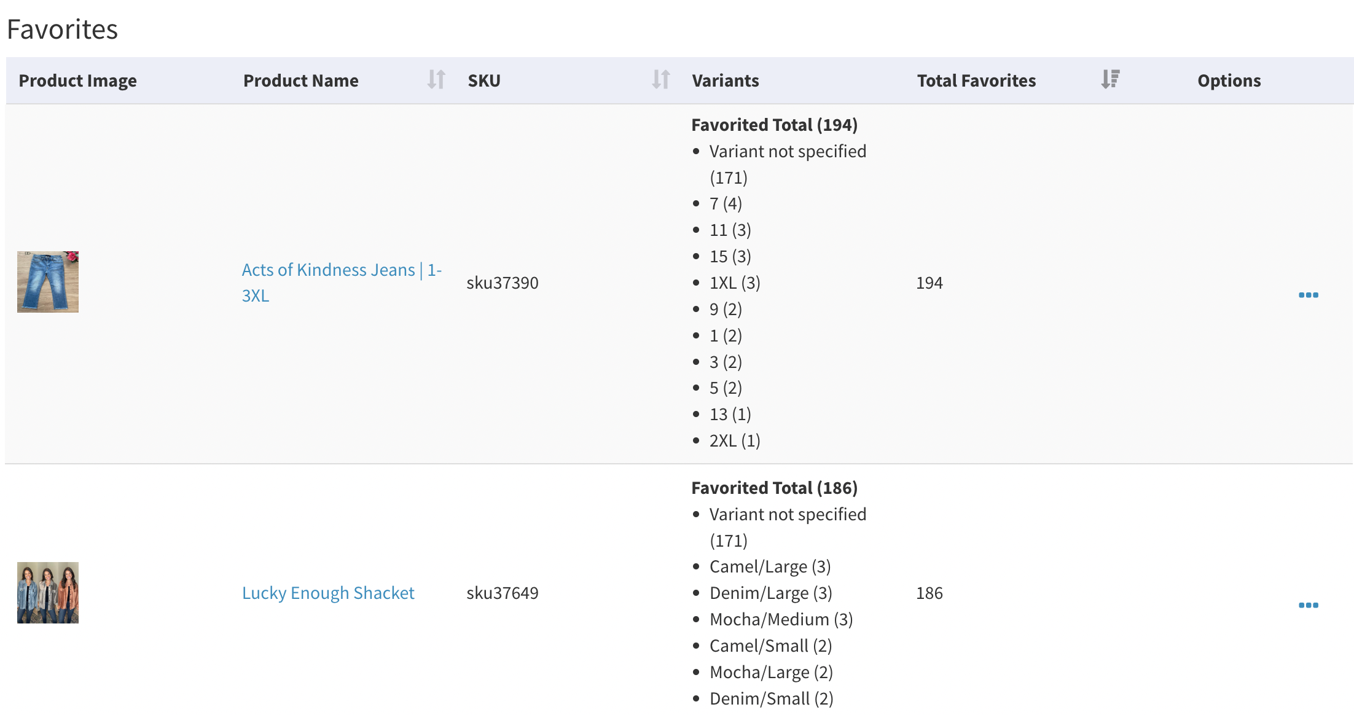The height and width of the screenshot is (715, 1354).
Task: Click the Product Name column header
Action: coord(300,81)
